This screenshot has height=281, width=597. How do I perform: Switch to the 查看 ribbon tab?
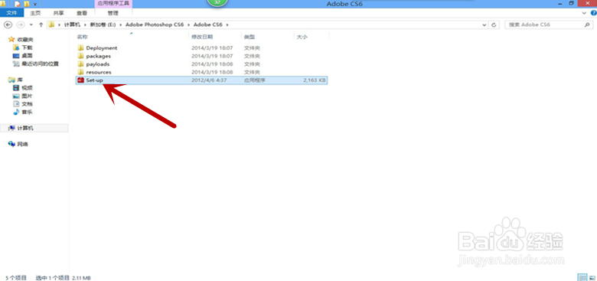pos(82,13)
